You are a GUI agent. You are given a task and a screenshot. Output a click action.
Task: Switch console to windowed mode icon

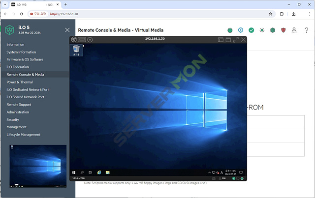tap(228, 40)
